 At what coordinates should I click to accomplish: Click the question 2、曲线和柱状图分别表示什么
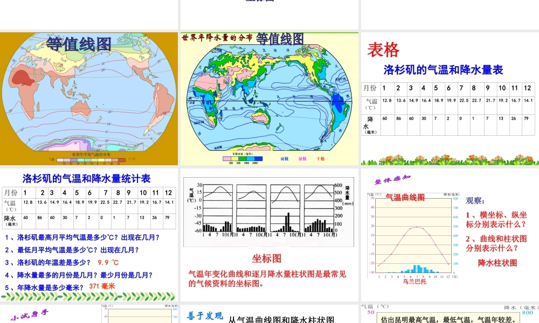click(x=496, y=243)
